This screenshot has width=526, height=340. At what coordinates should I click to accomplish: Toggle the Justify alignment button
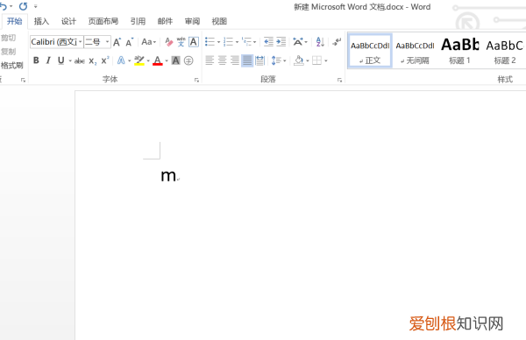click(x=247, y=60)
